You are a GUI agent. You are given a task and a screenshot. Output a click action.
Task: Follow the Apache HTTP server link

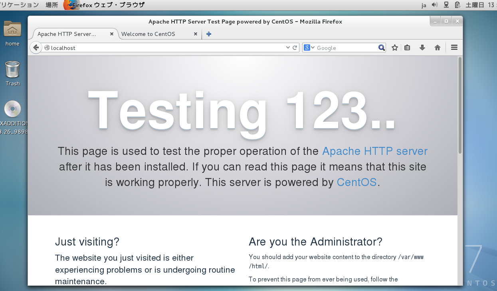pos(374,151)
